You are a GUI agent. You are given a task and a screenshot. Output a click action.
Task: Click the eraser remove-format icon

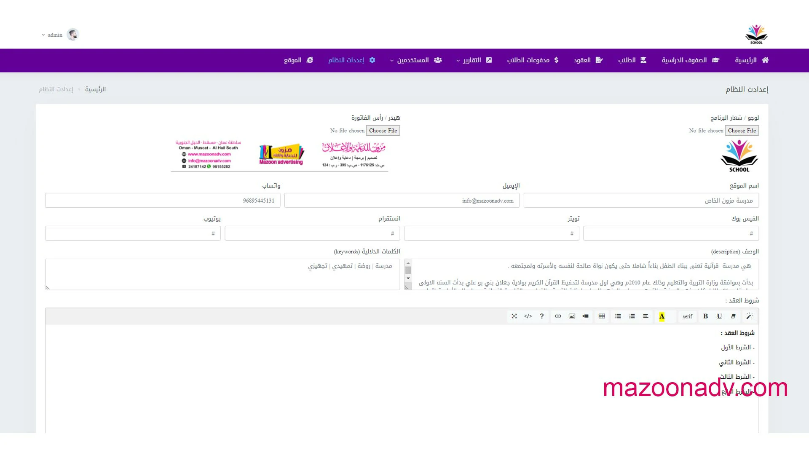(733, 316)
